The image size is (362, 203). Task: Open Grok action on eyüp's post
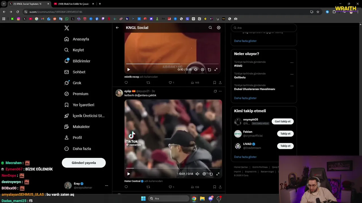215,91
